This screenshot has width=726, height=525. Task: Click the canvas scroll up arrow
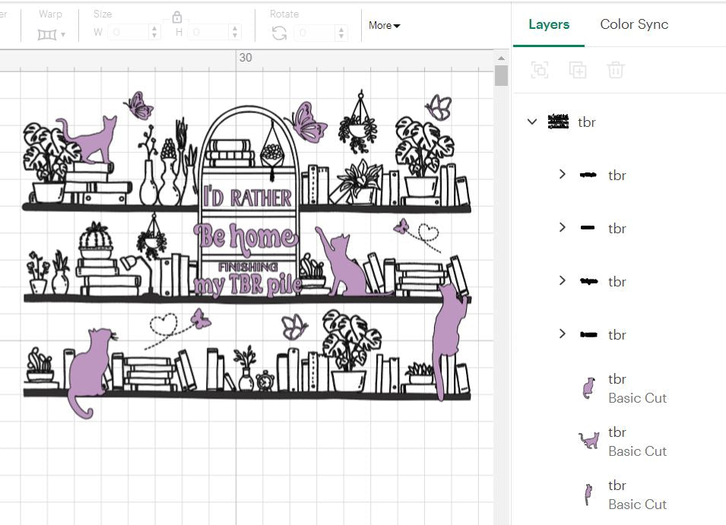click(501, 59)
